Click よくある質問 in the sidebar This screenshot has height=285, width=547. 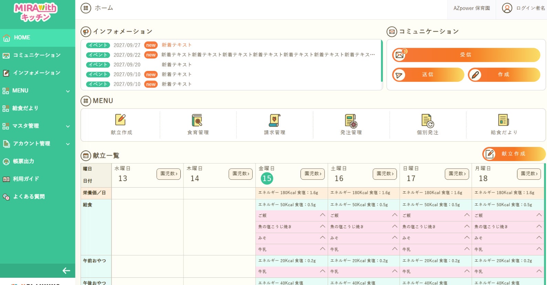(38, 197)
